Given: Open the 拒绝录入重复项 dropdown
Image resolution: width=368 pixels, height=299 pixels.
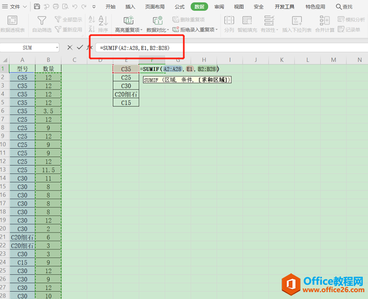Looking at the screenshot, I should click(217, 30).
